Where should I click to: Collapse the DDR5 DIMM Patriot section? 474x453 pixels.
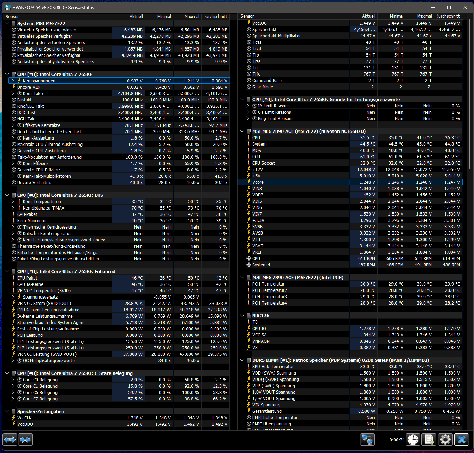pos(242,360)
